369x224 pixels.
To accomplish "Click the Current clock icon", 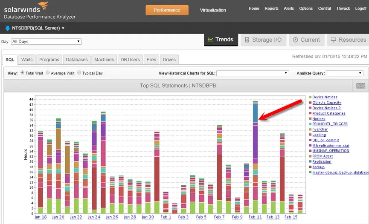I will (x=295, y=40).
